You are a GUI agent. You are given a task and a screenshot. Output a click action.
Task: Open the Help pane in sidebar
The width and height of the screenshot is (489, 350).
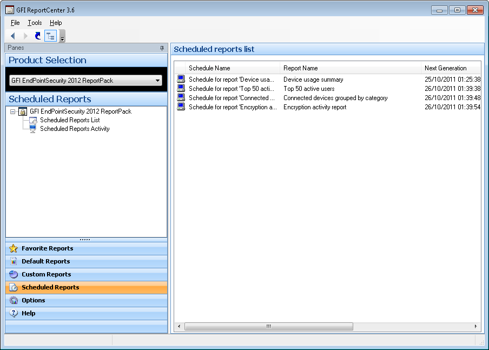pyautogui.click(x=28, y=313)
